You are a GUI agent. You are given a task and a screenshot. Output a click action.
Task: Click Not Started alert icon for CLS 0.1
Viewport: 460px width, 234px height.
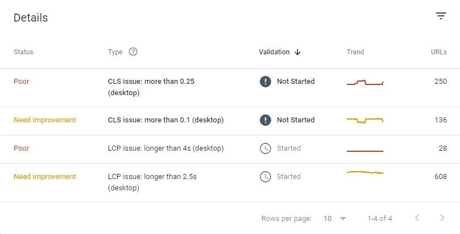[x=265, y=120]
